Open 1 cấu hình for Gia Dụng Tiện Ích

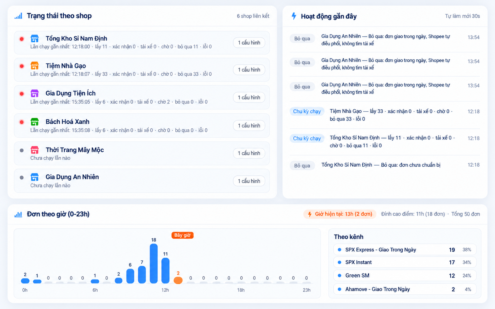[249, 97]
